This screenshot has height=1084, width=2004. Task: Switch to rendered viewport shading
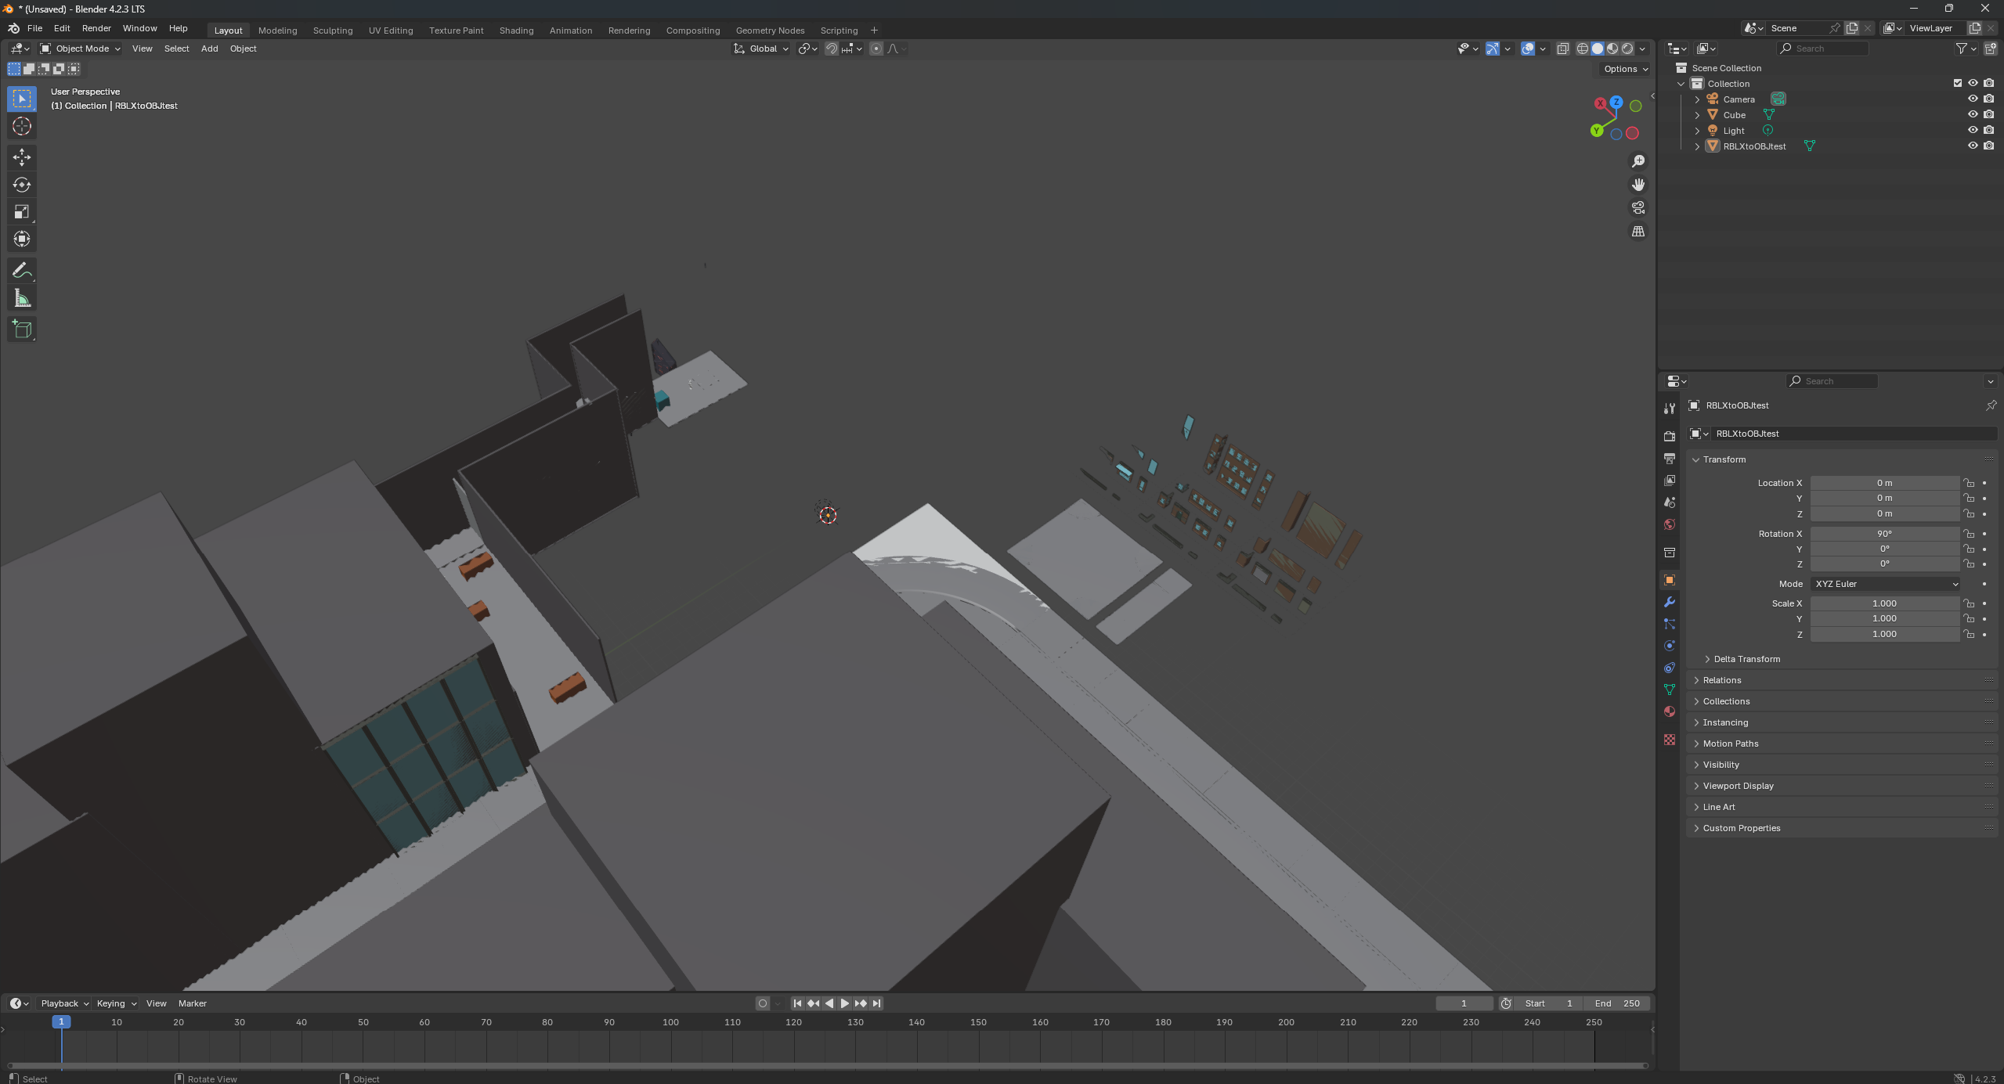[1627, 49]
